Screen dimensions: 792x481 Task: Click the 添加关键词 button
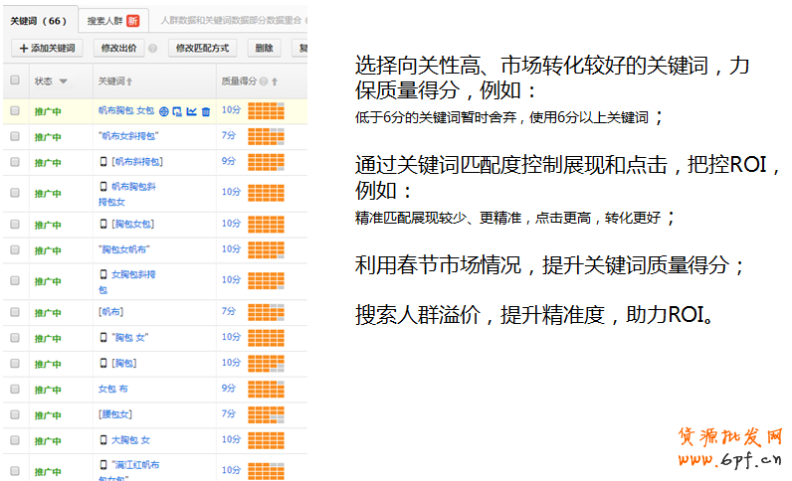[x=47, y=48]
